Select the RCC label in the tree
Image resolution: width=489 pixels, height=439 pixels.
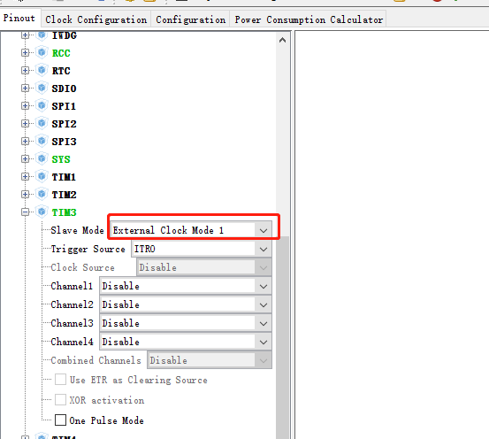tap(61, 53)
